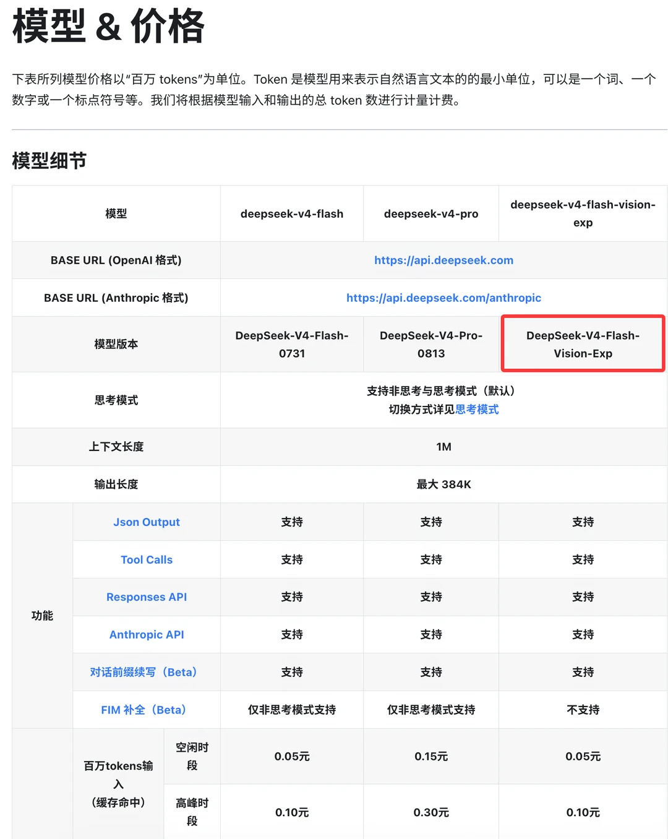The width and height of the screenshot is (668, 839).
Task: Select the 0.15元 idle price cell
Action: coord(431,757)
